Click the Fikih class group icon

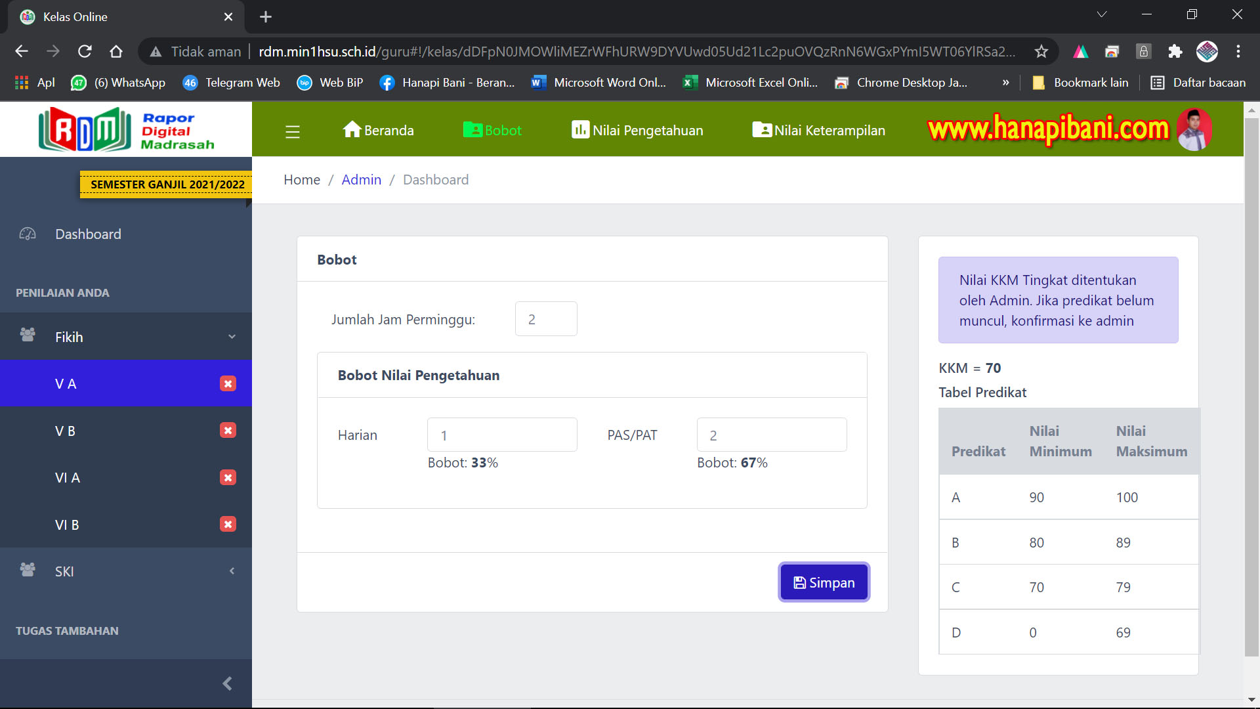tap(27, 335)
